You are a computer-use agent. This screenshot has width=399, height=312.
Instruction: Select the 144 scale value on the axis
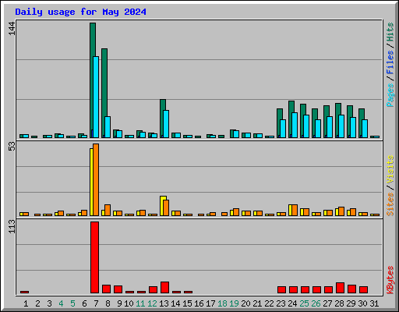pyautogui.click(x=12, y=28)
